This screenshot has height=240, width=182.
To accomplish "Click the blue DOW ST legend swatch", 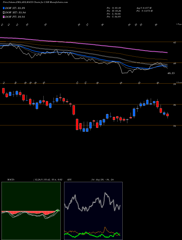I will tap(4, 8).
